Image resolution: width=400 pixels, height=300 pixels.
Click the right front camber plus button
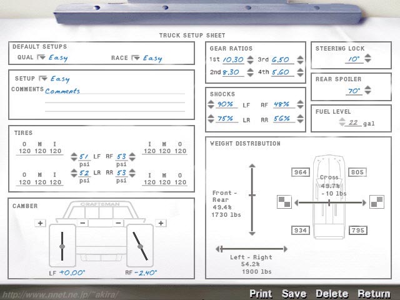point(161,223)
